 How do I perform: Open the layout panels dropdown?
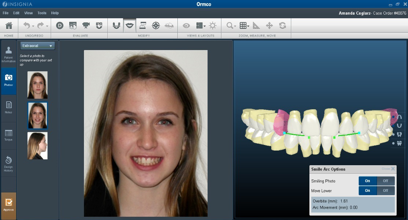click(201, 26)
